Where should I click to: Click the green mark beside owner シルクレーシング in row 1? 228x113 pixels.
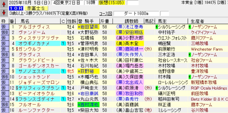157,27
